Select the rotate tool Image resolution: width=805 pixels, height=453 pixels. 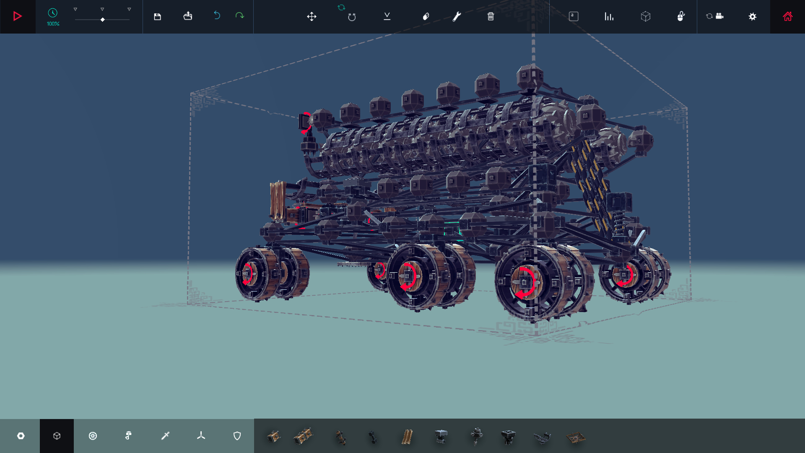click(352, 17)
